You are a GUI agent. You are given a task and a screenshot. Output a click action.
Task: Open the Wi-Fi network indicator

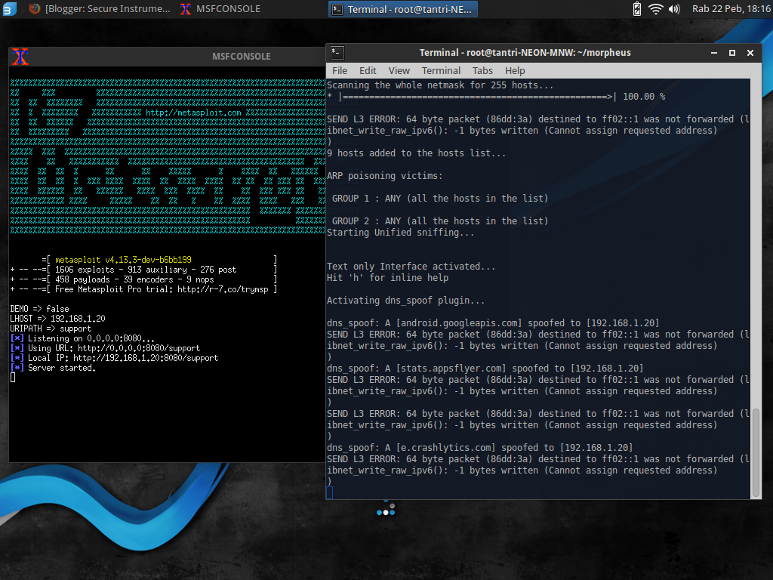(655, 9)
